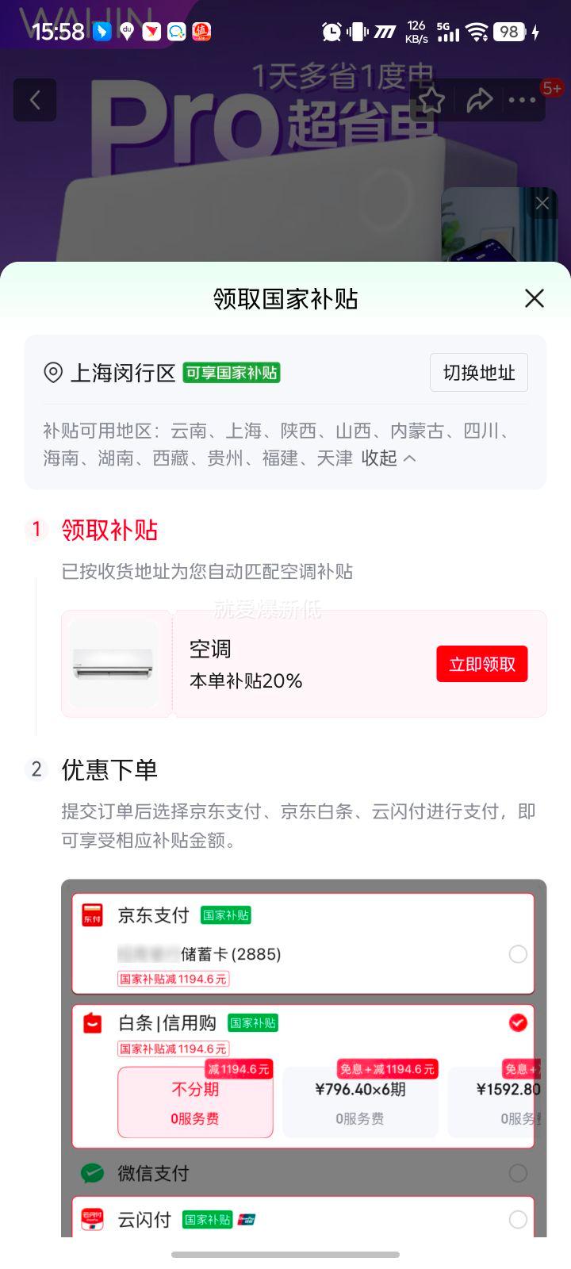Tap the location pin icon
Screen dimensions: 571x1269
click(x=53, y=373)
